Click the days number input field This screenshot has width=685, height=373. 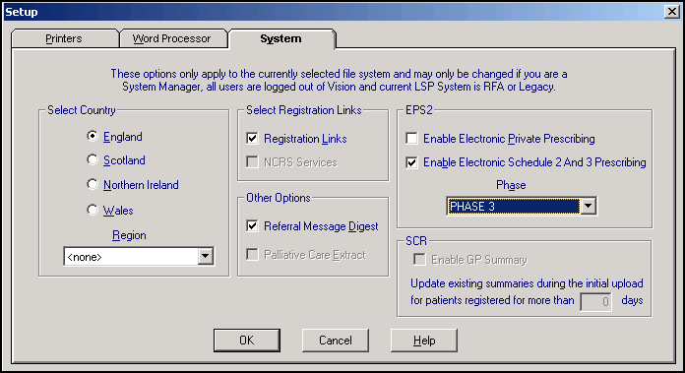pyautogui.click(x=595, y=301)
